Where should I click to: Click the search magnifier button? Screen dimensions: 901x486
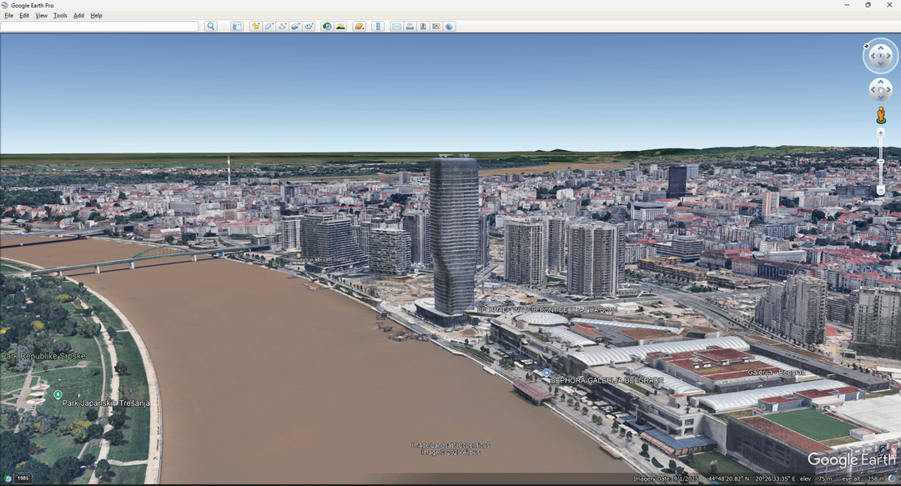click(x=211, y=27)
